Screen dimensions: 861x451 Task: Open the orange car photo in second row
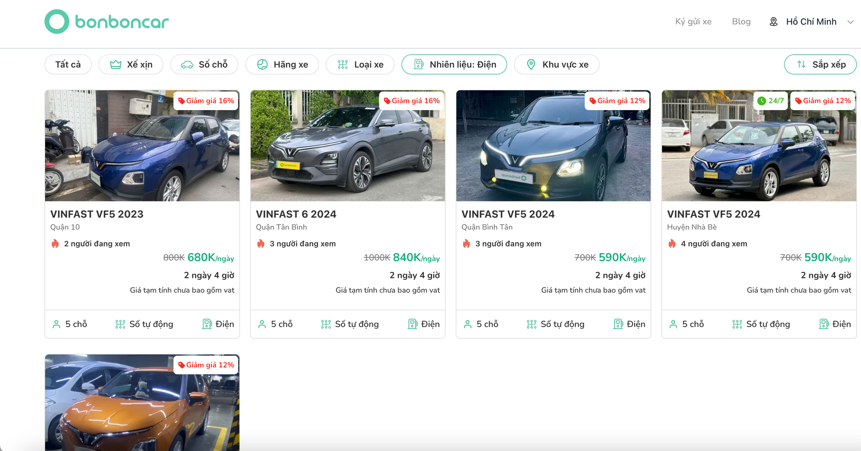click(142, 403)
